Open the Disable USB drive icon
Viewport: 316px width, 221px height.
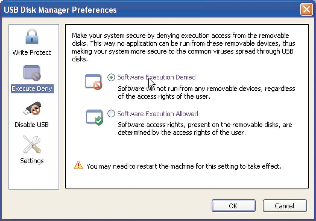[32, 108]
